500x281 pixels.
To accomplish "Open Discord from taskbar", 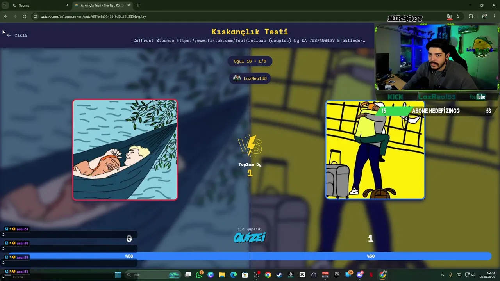I will pyautogui.click(x=360, y=275).
